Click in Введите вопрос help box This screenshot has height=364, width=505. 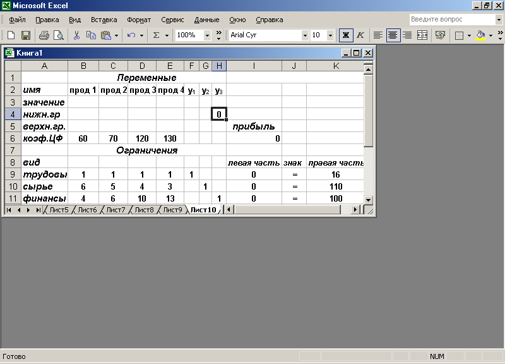click(x=453, y=20)
